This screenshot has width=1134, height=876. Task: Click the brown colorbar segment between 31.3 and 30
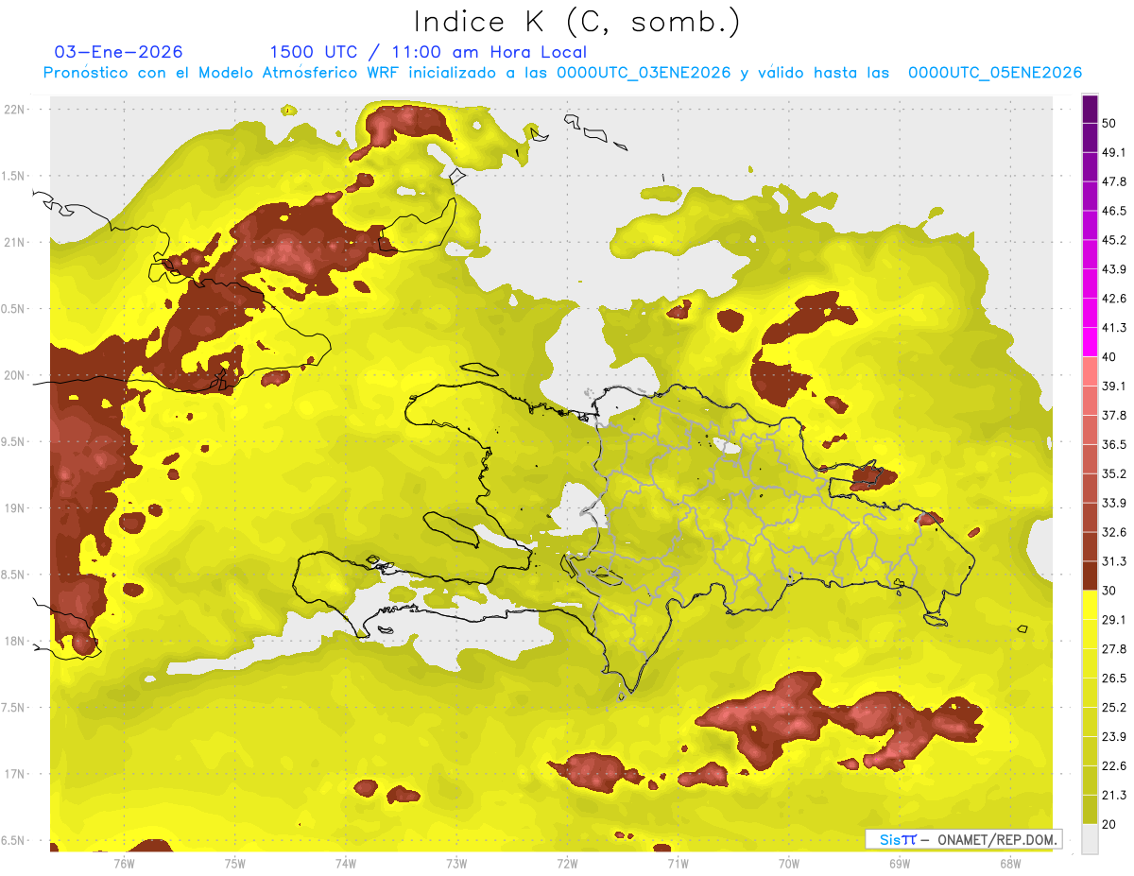[1090, 575]
